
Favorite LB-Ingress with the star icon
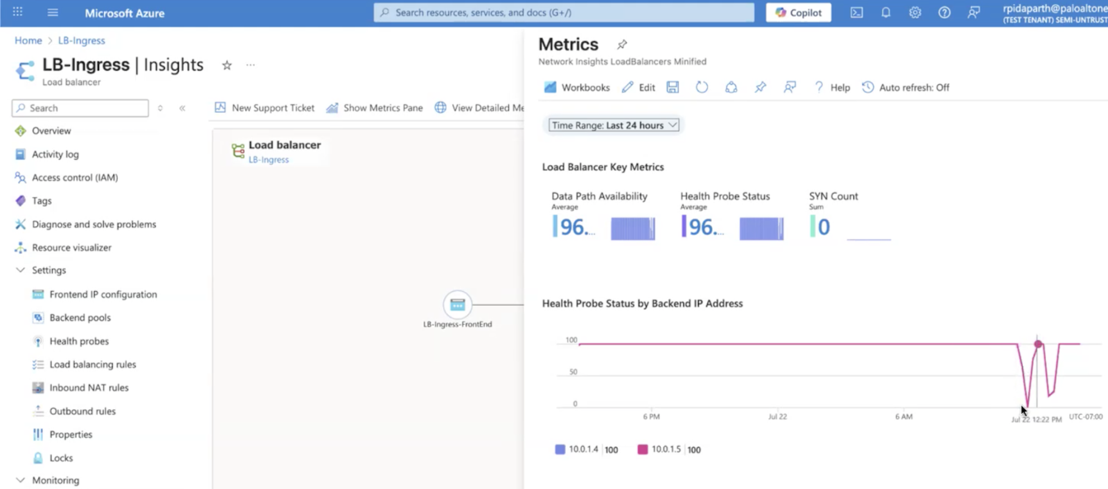pos(227,65)
